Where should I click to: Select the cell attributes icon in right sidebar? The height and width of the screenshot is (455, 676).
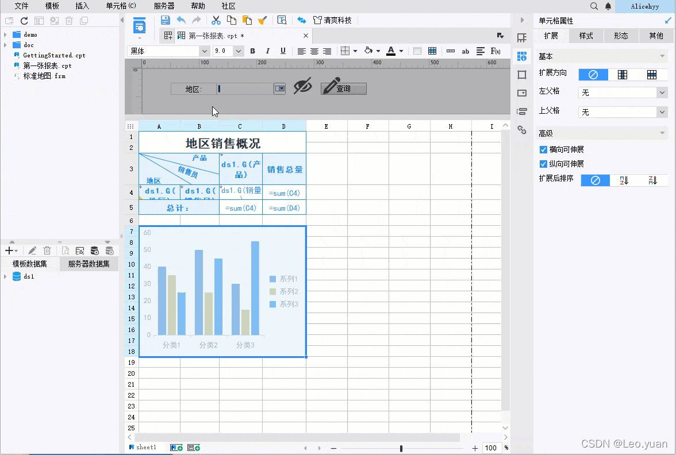[522, 56]
